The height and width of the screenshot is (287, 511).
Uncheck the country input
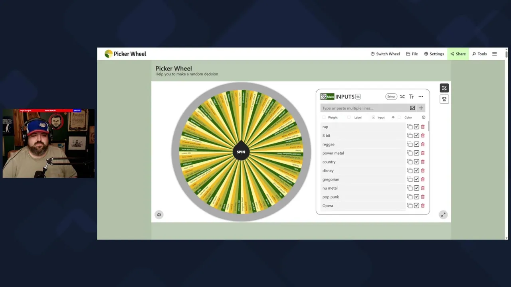pos(416,162)
